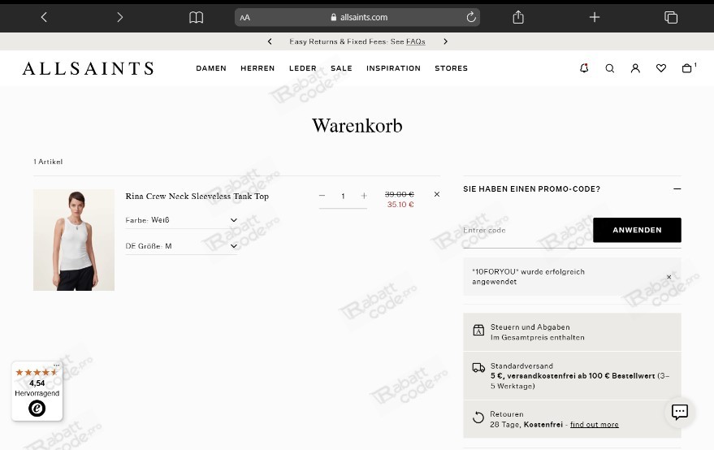
Task: Open the STORES menu
Action: coord(451,68)
